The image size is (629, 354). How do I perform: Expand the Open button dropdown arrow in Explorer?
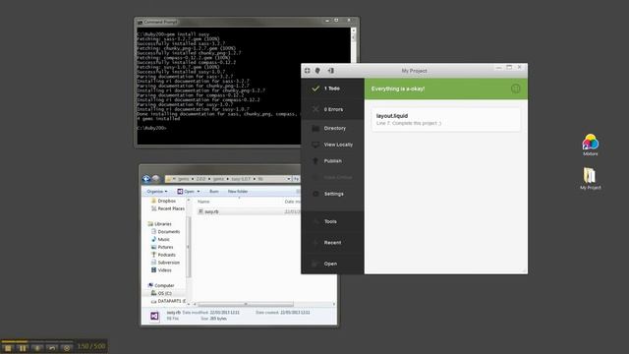(x=199, y=192)
